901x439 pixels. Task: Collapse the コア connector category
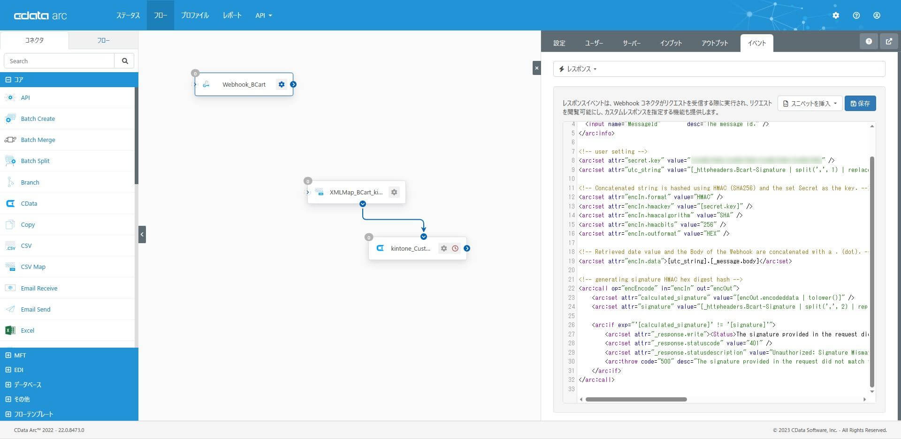[8, 80]
